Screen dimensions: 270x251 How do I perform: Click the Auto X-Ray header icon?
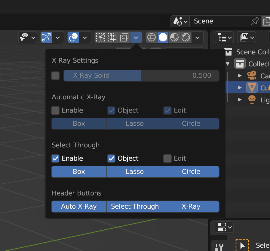100,37
